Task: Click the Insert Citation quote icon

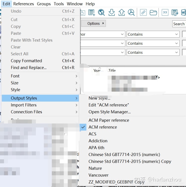Action: point(165,12)
